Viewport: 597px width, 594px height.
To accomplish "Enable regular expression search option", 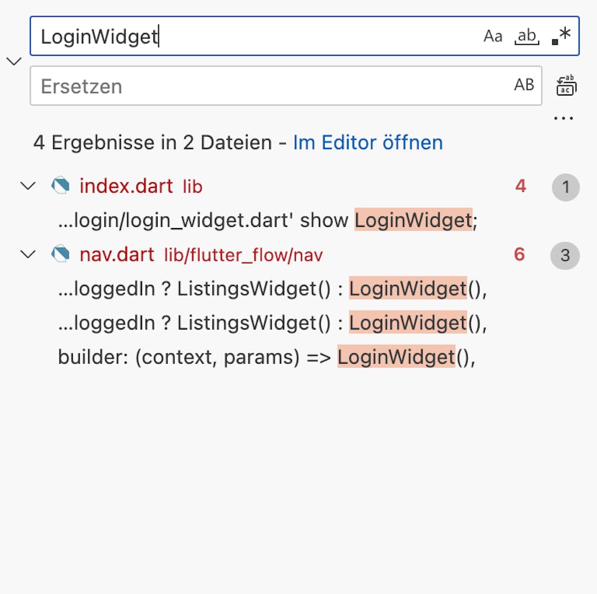I will [x=561, y=36].
